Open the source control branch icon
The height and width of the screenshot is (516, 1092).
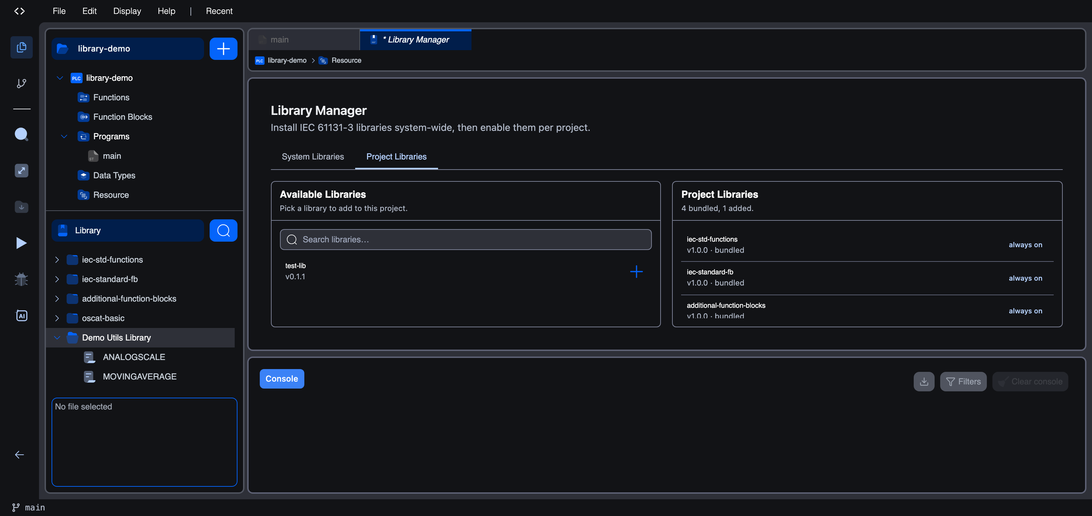pos(22,83)
